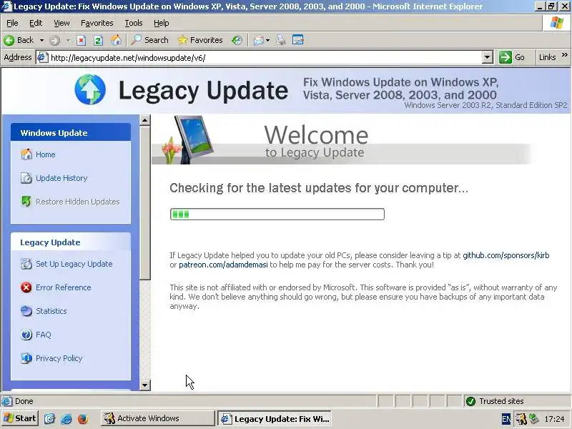Stop page loading with red X icon
The width and height of the screenshot is (572, 429).
pyautogui.click(x=81, y=40)
